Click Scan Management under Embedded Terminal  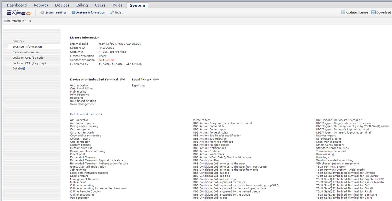pyautogui.click(x=82, y=104)
